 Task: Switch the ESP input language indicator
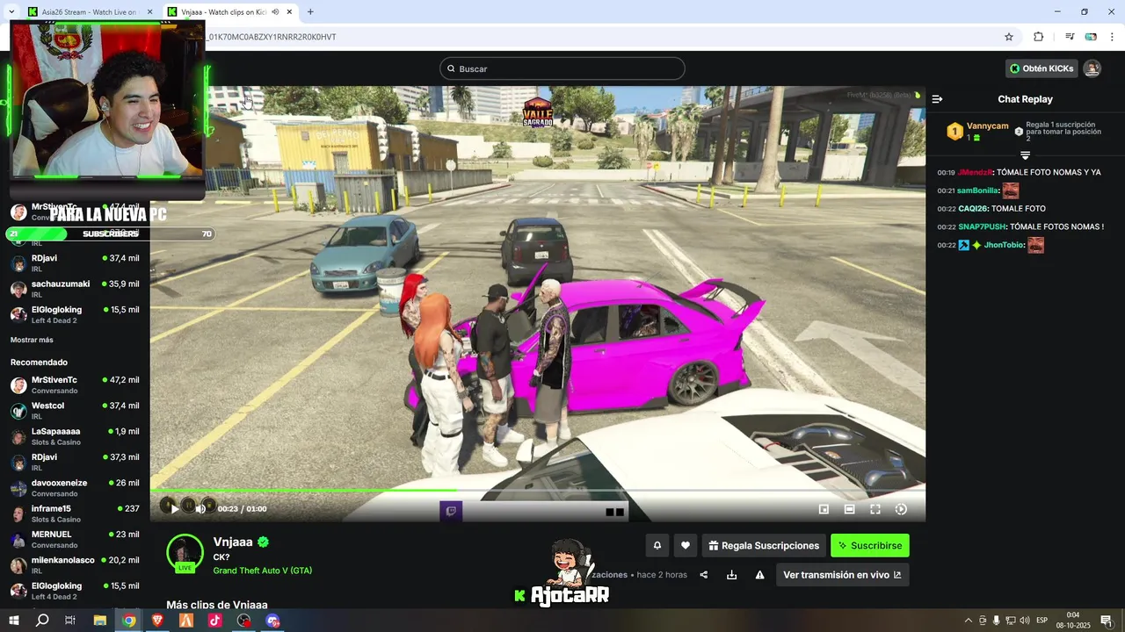[1043, 621]
